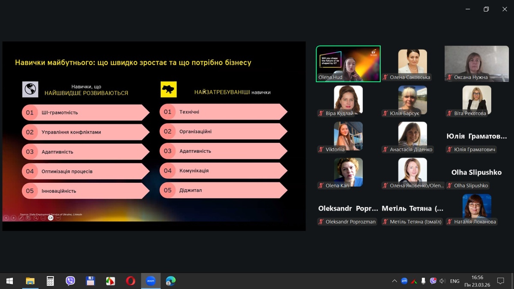Expand hidden system tray icons chevron
This screenshot has height=289, width=514.
click(394, 281)
